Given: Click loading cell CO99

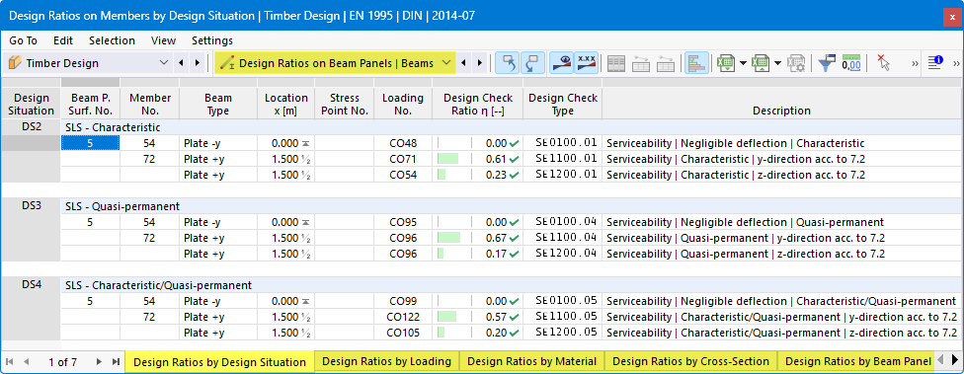Looking at the screenshot, I should coord(403,301).
